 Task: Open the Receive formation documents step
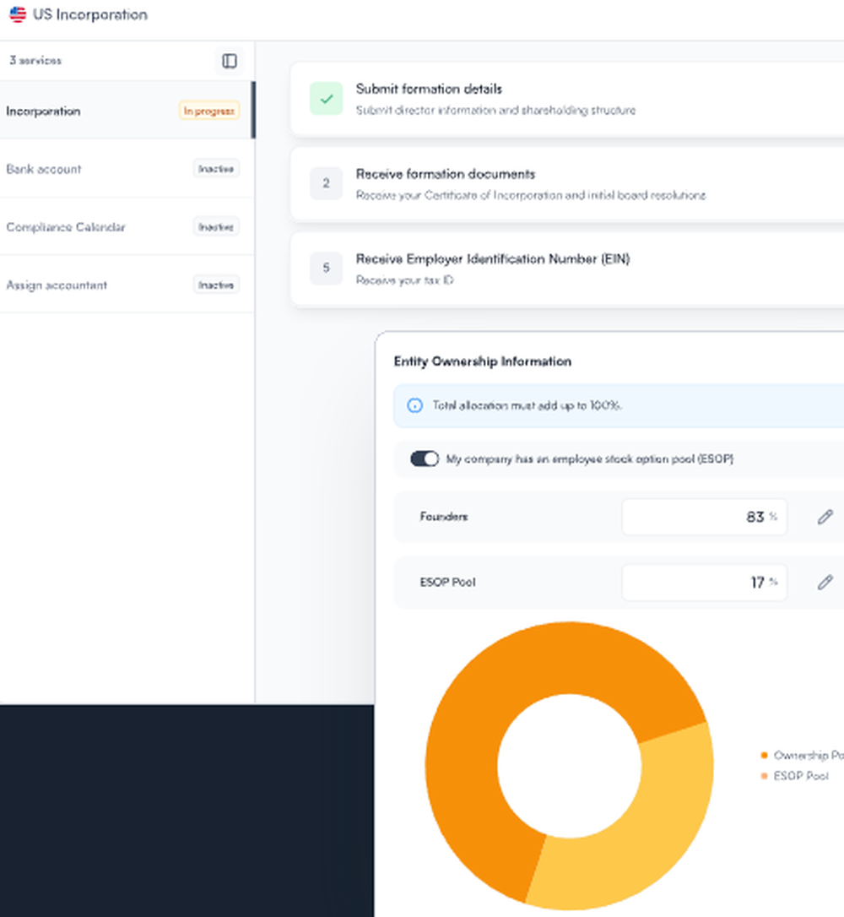tap(567, 183)
